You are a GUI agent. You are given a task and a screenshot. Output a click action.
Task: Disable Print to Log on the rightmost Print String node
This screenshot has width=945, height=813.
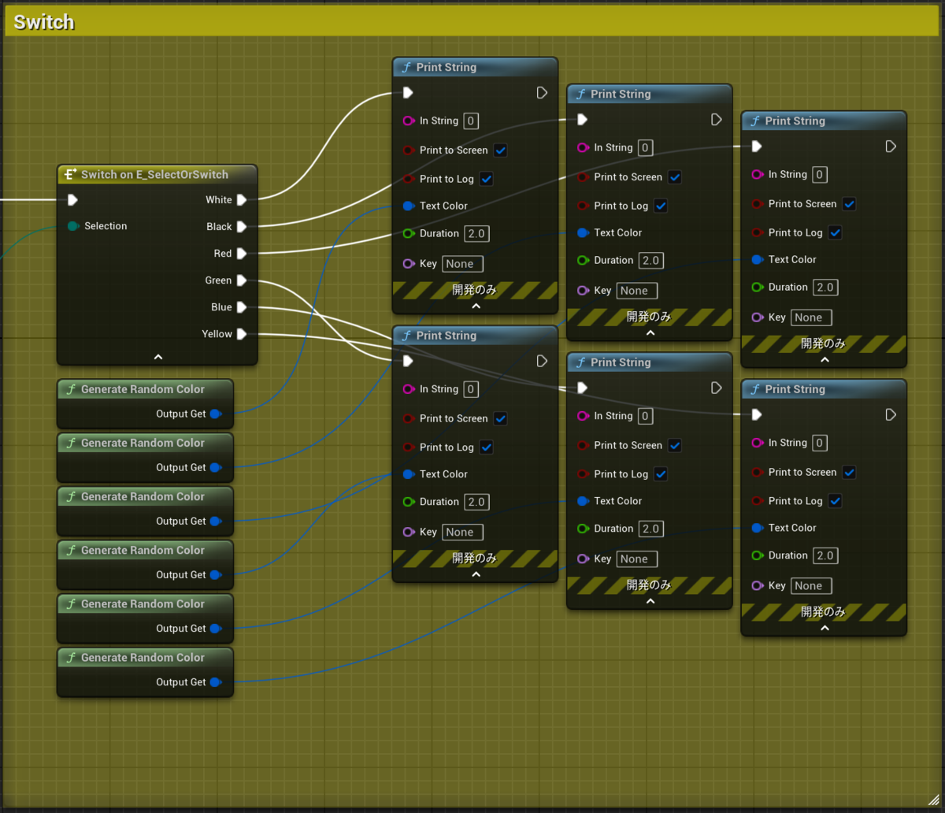tap(835, 232)
